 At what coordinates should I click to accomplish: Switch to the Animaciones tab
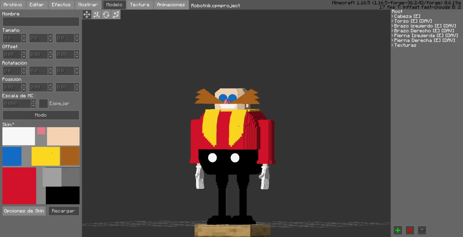coord(171,5)
